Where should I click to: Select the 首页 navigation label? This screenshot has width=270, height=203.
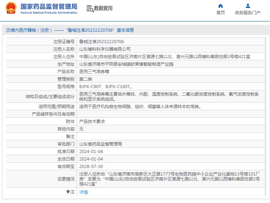[x=220, y=12]
